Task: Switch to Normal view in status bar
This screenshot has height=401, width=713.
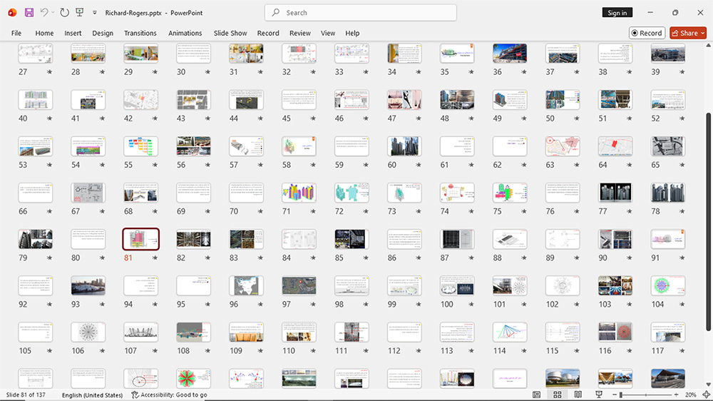Action: click(537, 395)
